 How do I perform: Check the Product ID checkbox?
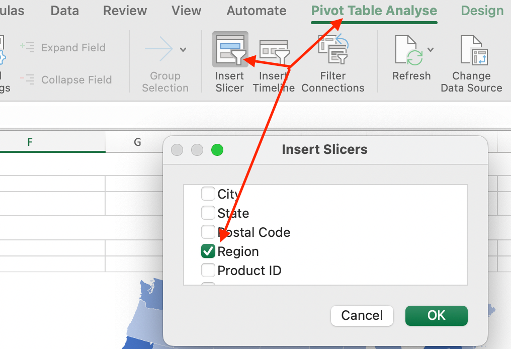pos(208,271)
